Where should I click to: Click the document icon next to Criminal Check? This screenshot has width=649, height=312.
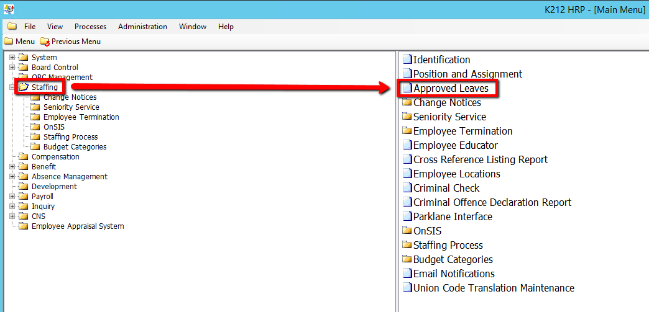pyautogui.click(x=407, y=188)
